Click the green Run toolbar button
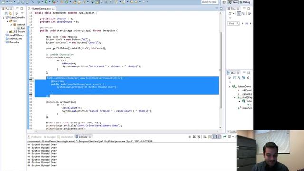 [x=46, y=2]
